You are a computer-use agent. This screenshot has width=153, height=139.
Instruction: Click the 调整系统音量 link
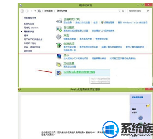point(70,39)
